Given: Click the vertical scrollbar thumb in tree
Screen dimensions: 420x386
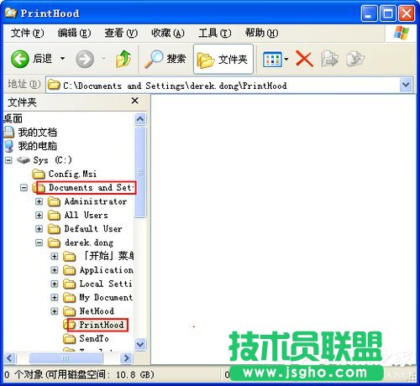Looking at the screenshot, I should 140,172.
